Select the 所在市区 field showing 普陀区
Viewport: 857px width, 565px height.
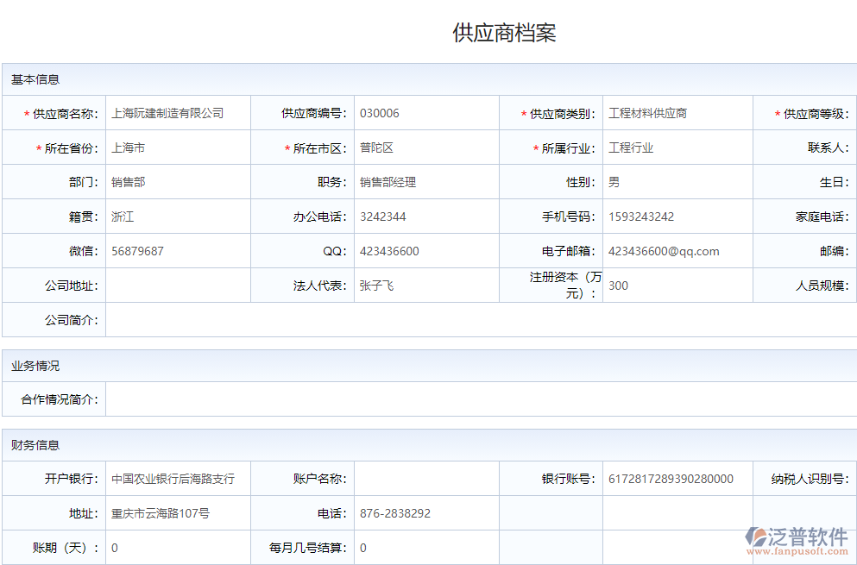(426, 148)
